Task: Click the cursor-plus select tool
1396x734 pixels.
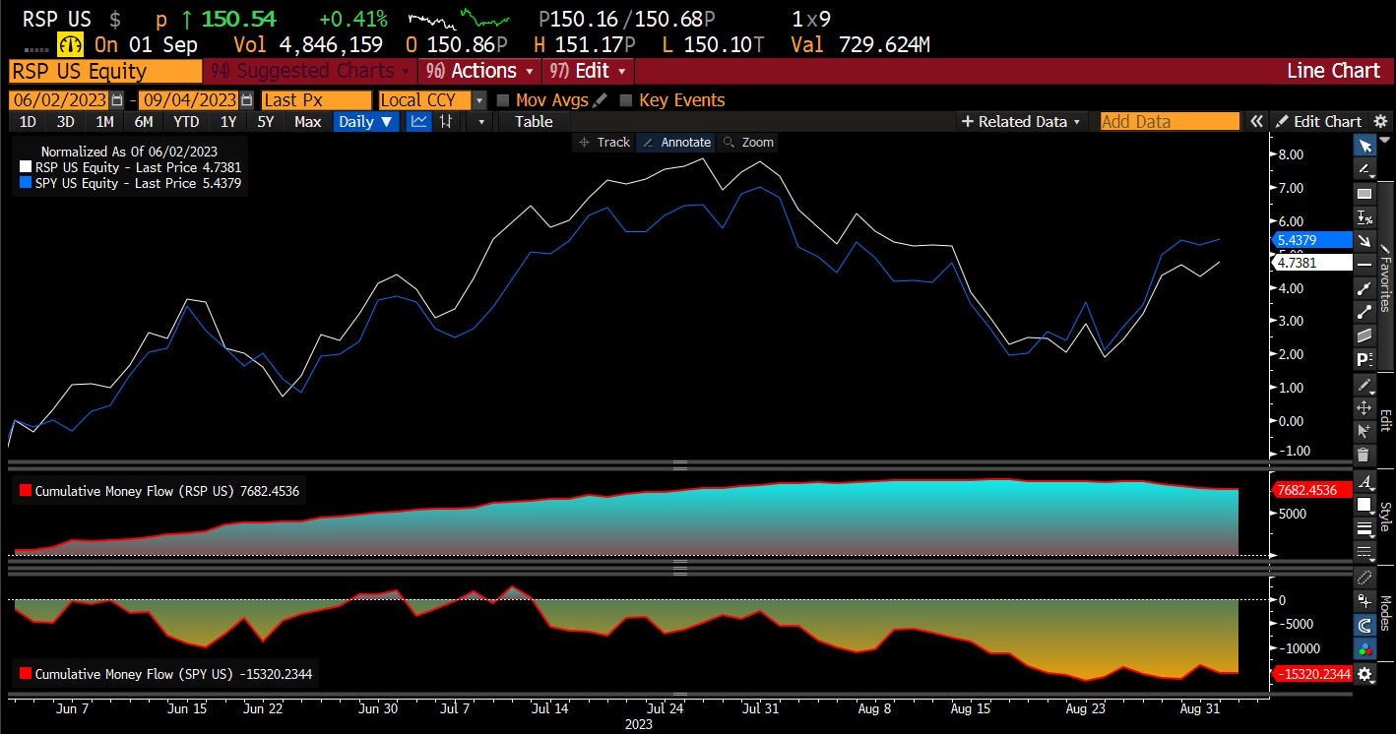Action: 1364,431
